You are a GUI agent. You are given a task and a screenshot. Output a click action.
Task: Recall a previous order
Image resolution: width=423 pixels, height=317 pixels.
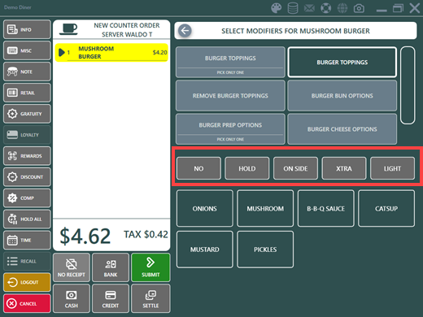coord(27,261)
